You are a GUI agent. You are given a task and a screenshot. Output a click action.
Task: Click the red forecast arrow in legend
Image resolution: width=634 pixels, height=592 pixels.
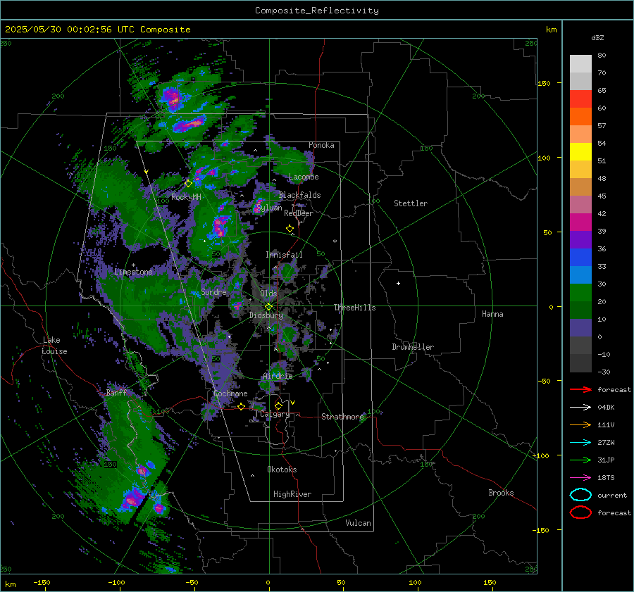tap(580, 389)
